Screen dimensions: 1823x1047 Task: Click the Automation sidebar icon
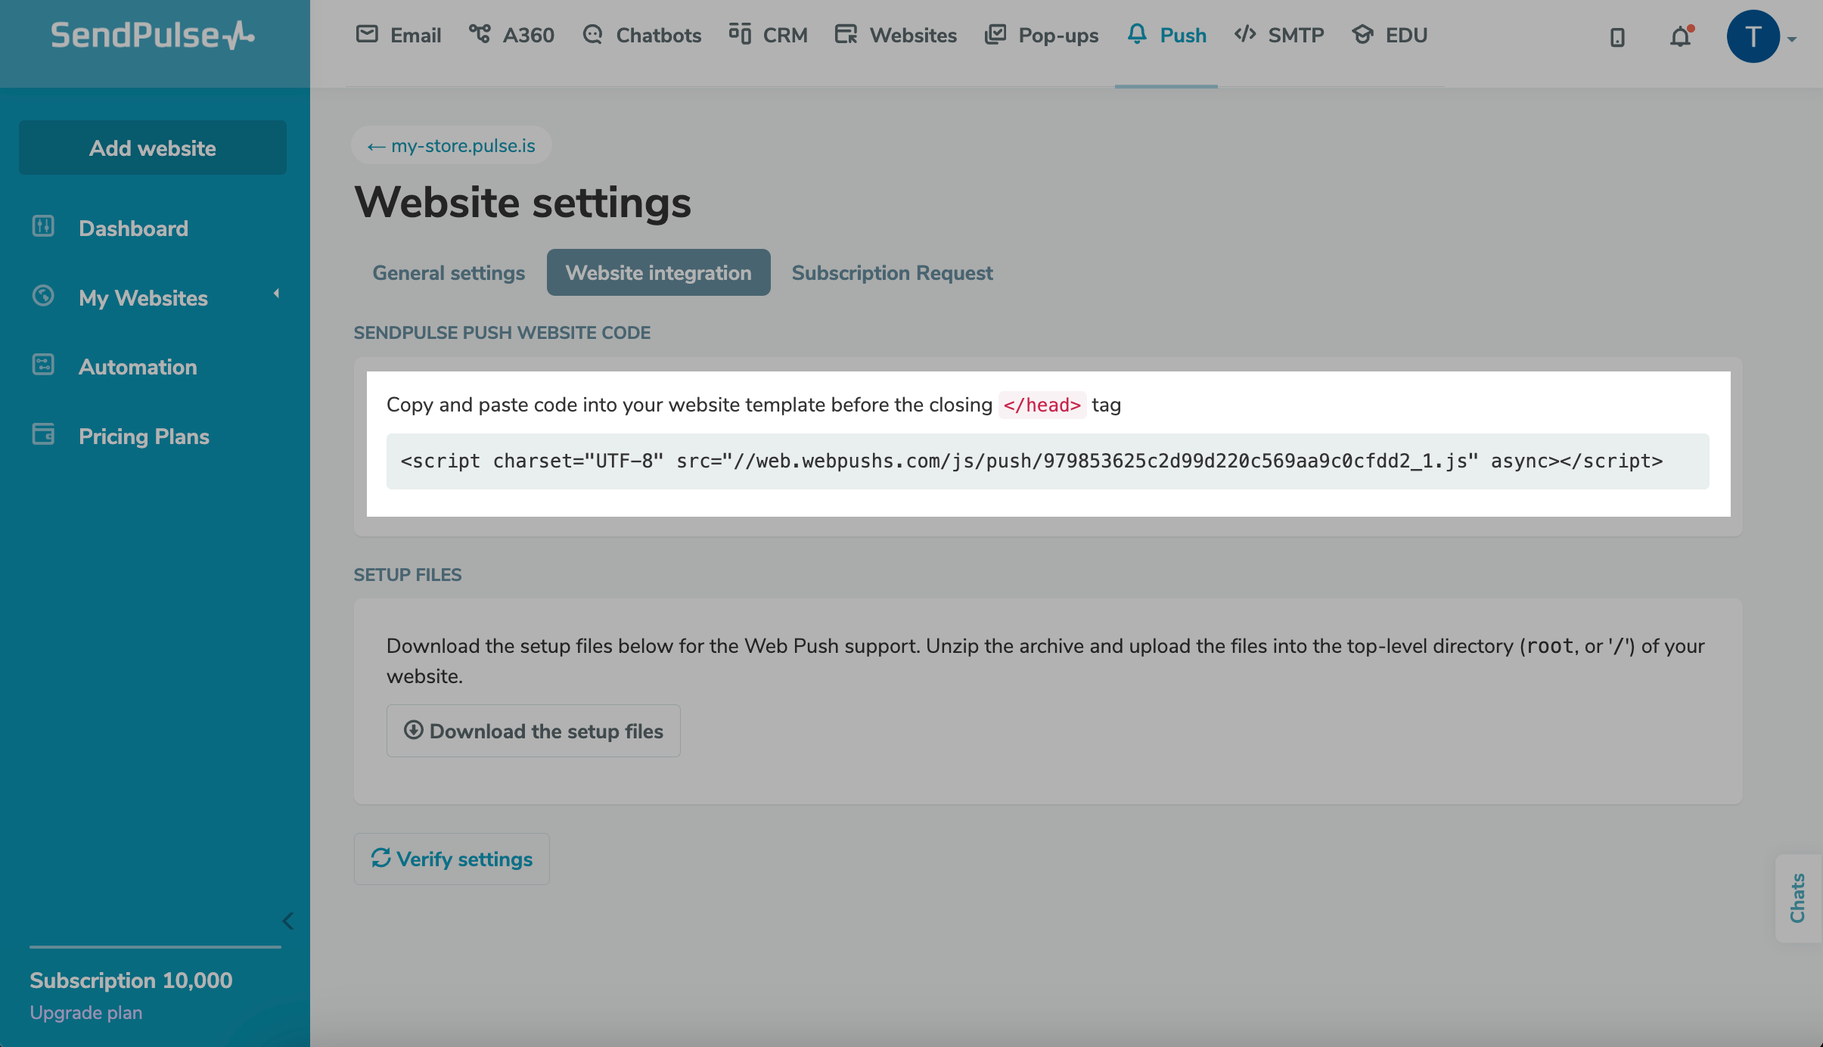(x=43, y=365)
